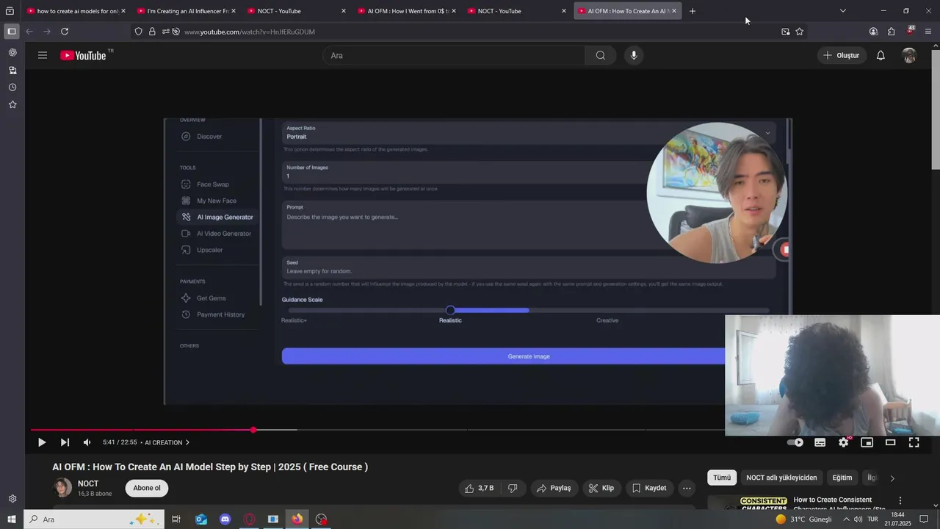
Task: Dislike the video
Action: [513, 488]
